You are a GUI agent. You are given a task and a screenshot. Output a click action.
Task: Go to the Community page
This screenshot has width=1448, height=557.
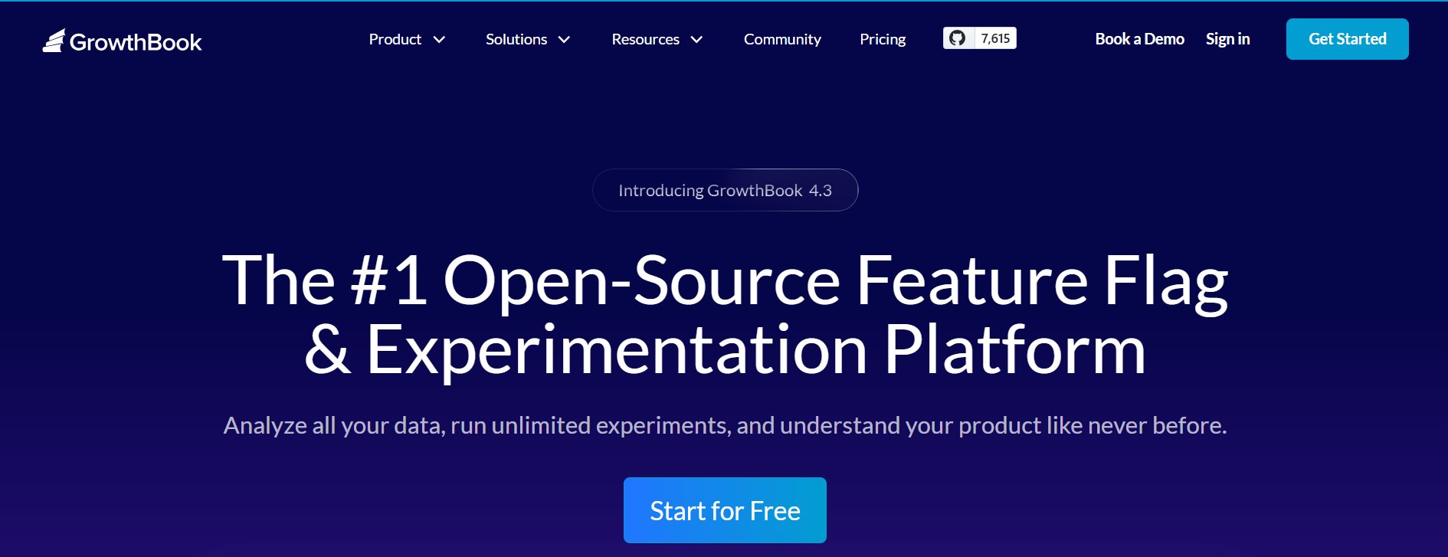(782, 39)
